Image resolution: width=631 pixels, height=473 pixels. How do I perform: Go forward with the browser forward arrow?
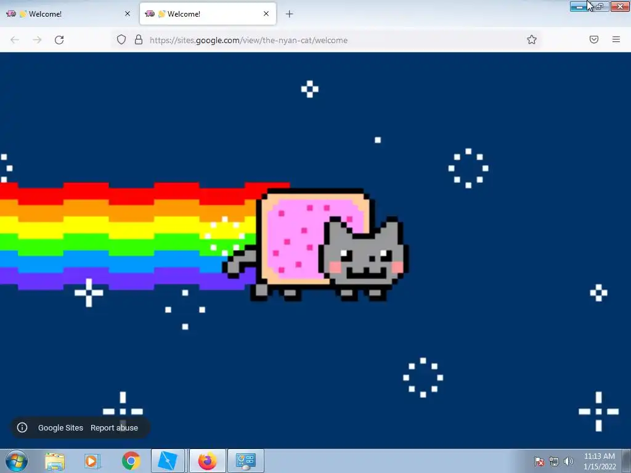(x=37, y=40)
